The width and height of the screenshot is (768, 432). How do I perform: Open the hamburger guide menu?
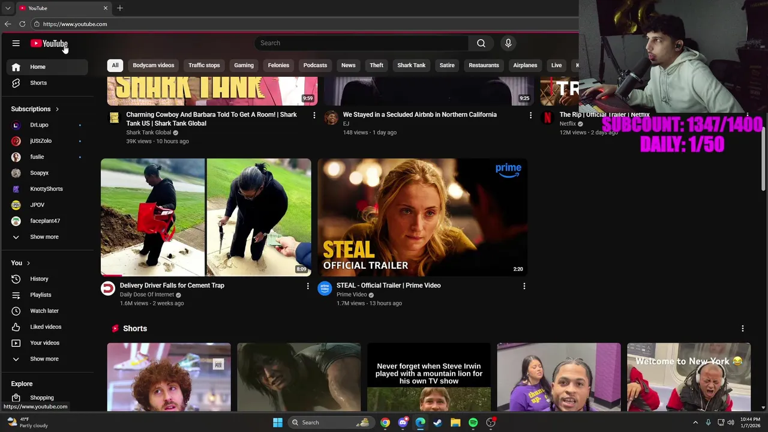coord(16,43)
